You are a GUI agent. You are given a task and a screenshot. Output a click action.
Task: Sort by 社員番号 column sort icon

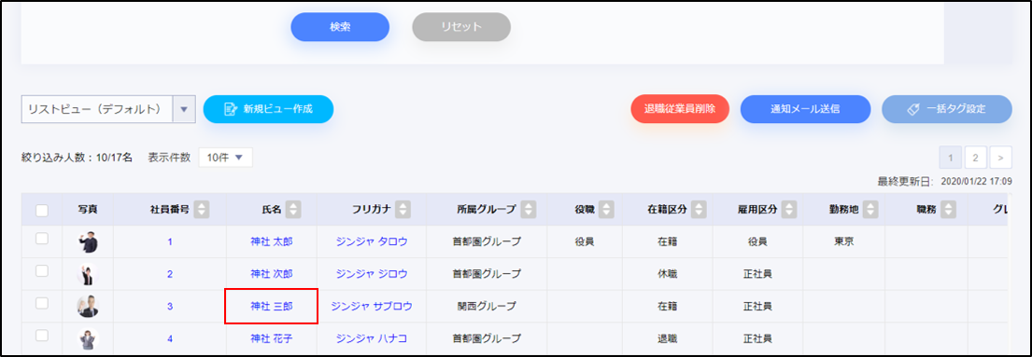(202, 210)
